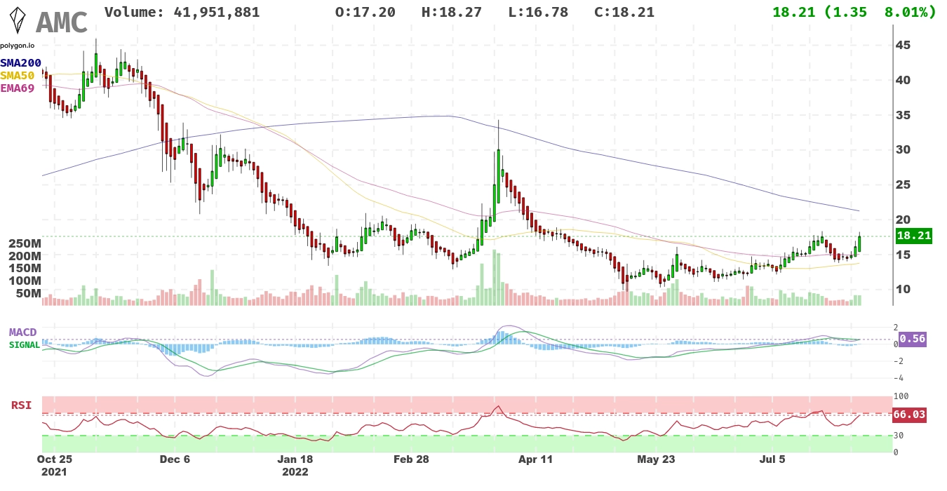Click the May 23 date label
The image size is (947, 491).
[x=656, y=460]
